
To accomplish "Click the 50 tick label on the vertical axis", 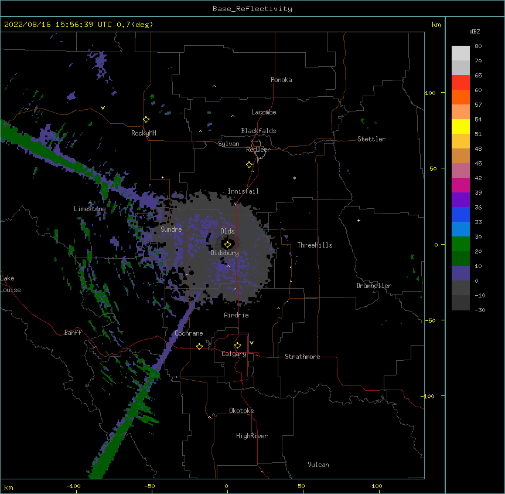I will [433, 168].
